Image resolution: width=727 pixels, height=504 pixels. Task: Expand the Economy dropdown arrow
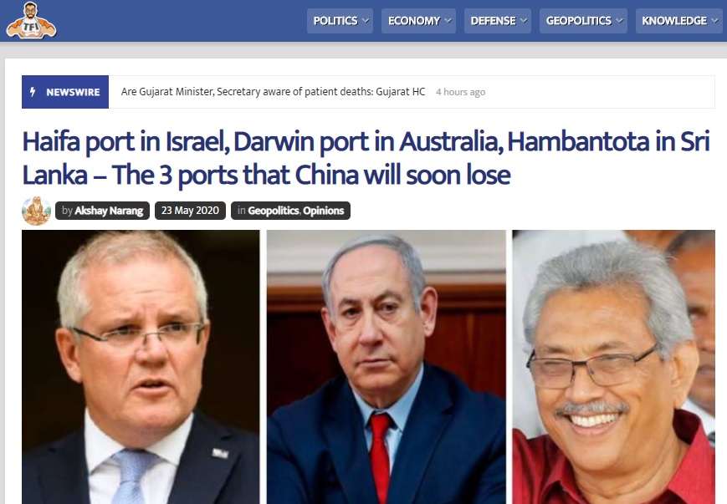pyautogui.click(x=448, y=21)
